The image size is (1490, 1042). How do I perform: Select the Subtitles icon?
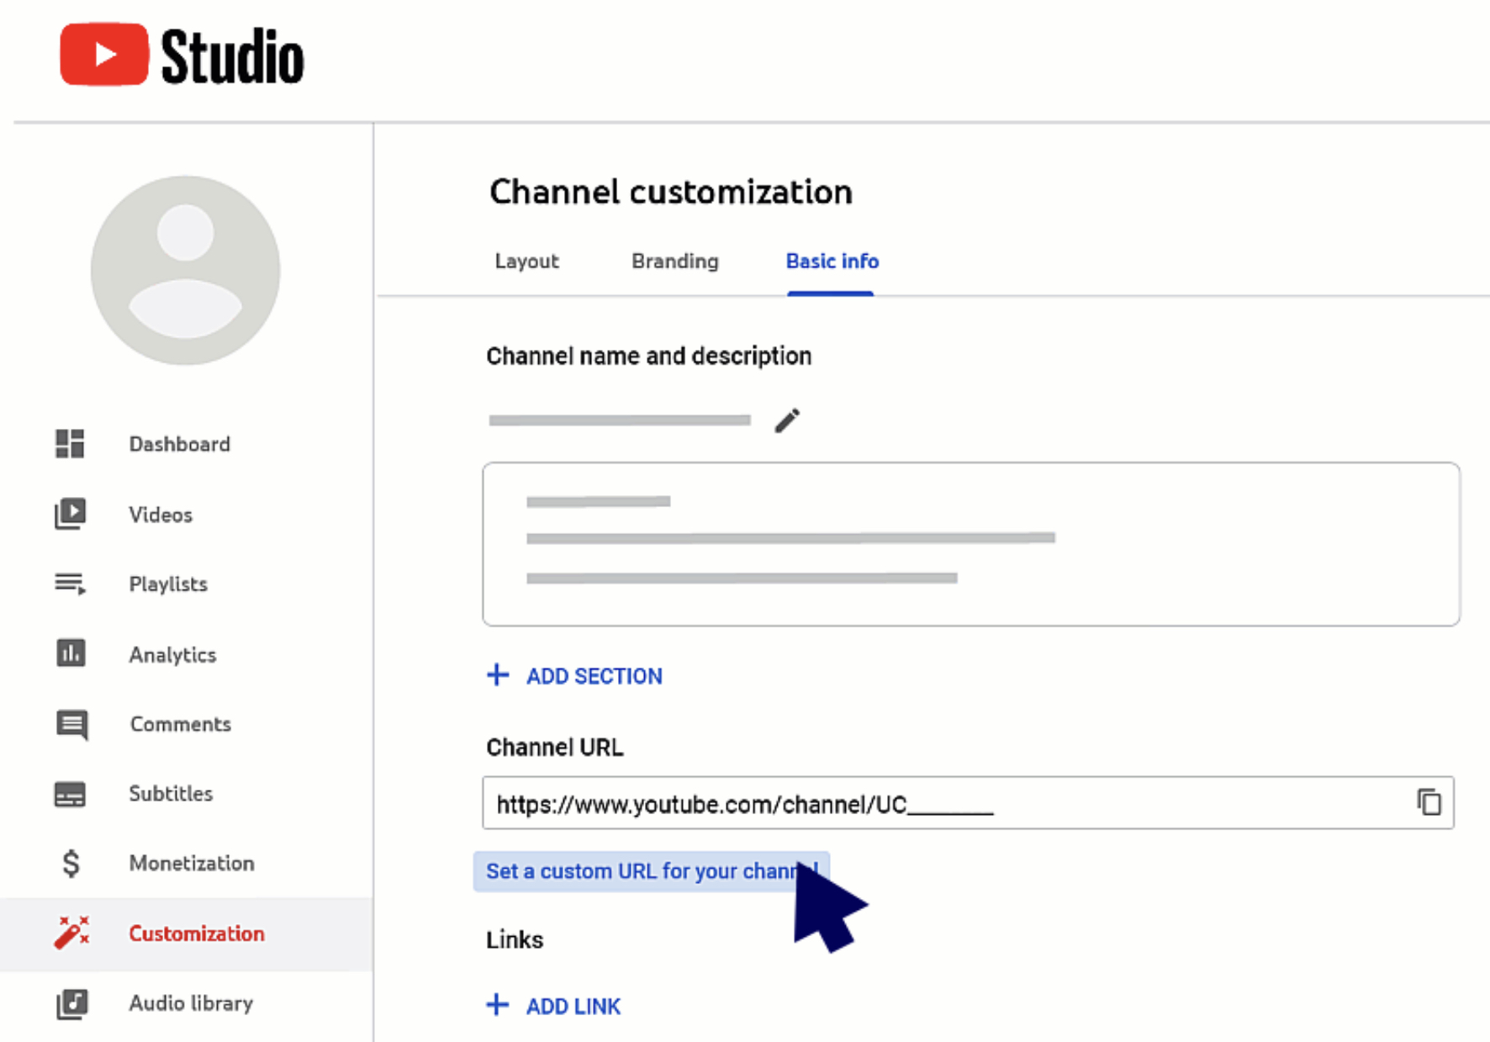tap(71, 794)
